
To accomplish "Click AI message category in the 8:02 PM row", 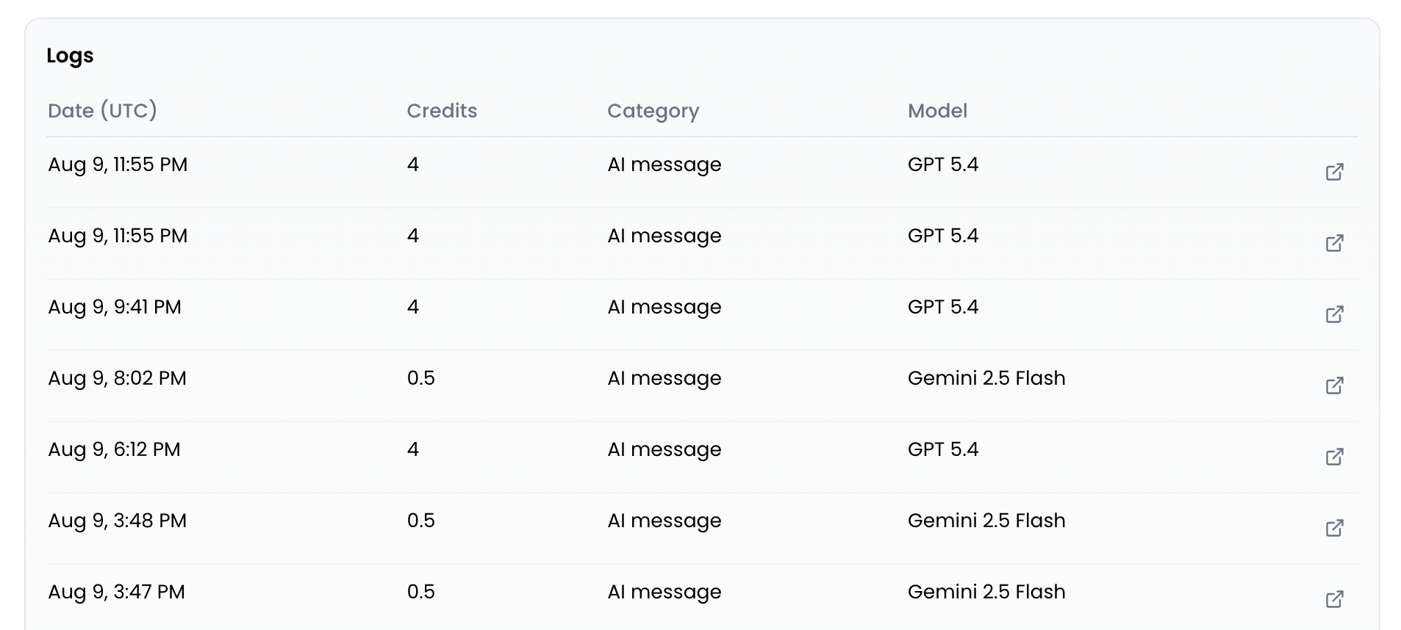I will click(664, 379).
